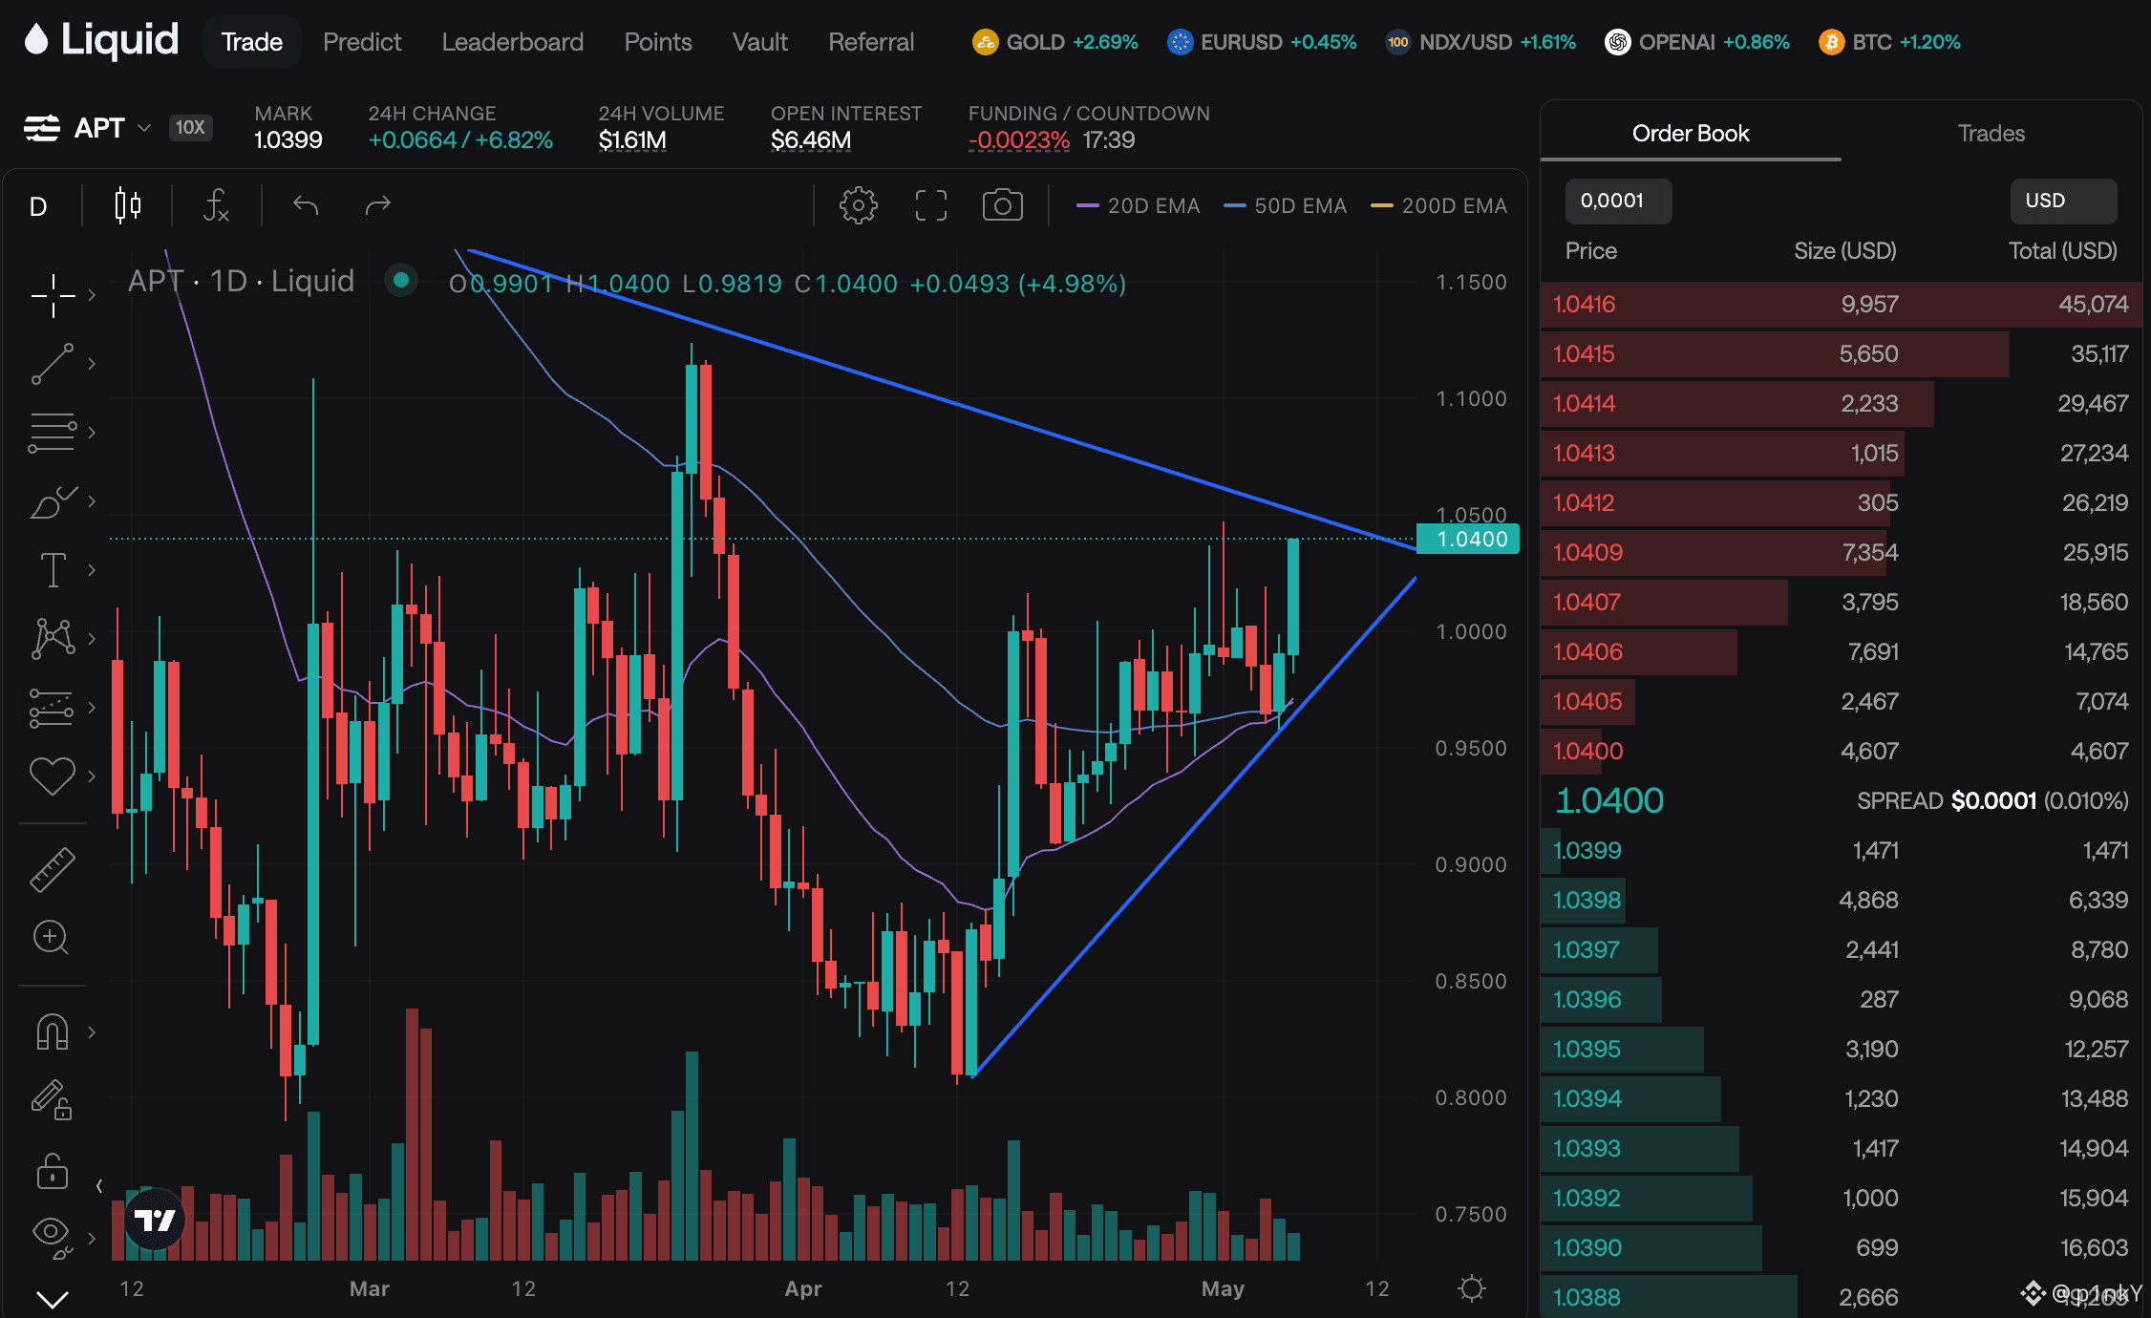Screen dimensions: 2151x1318
Task: Open the indicators fx menu
Action: [216, 205]
